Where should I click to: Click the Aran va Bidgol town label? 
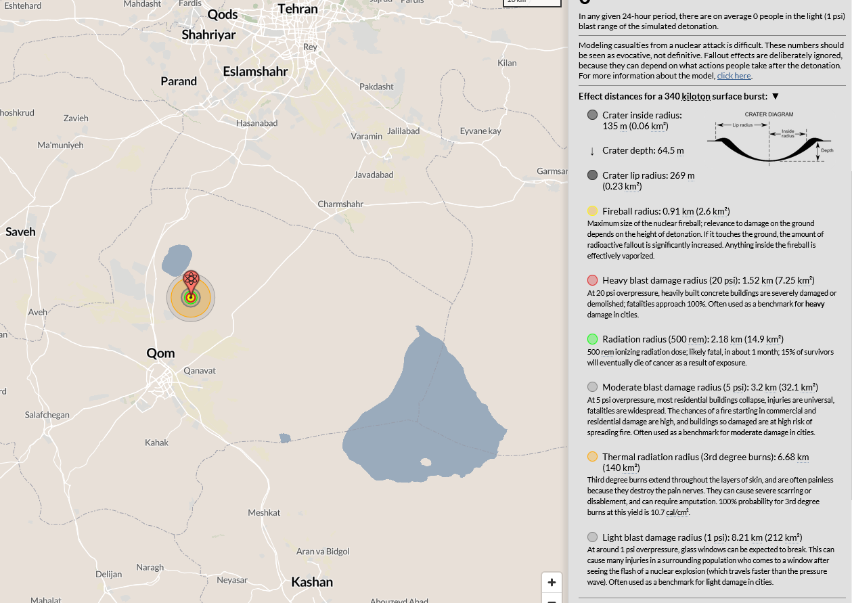point(323,552)
